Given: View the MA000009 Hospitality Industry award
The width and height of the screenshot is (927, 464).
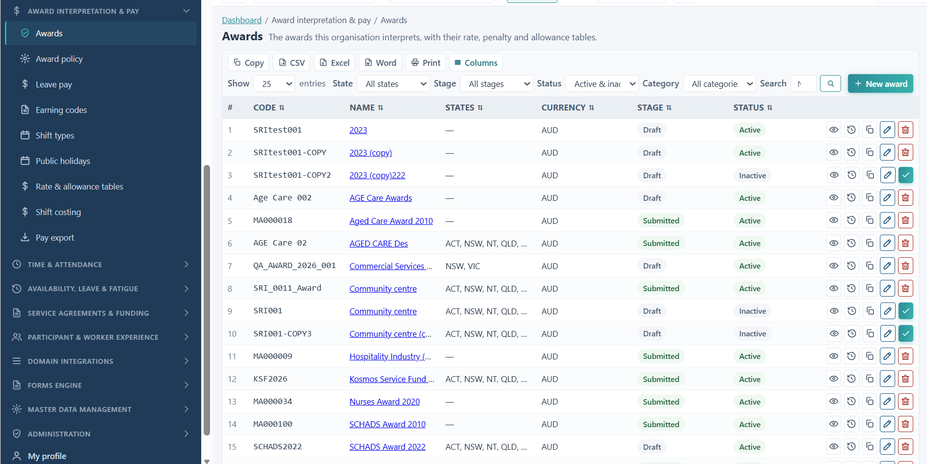Looking at the screenshot, I should coord(833,356).
